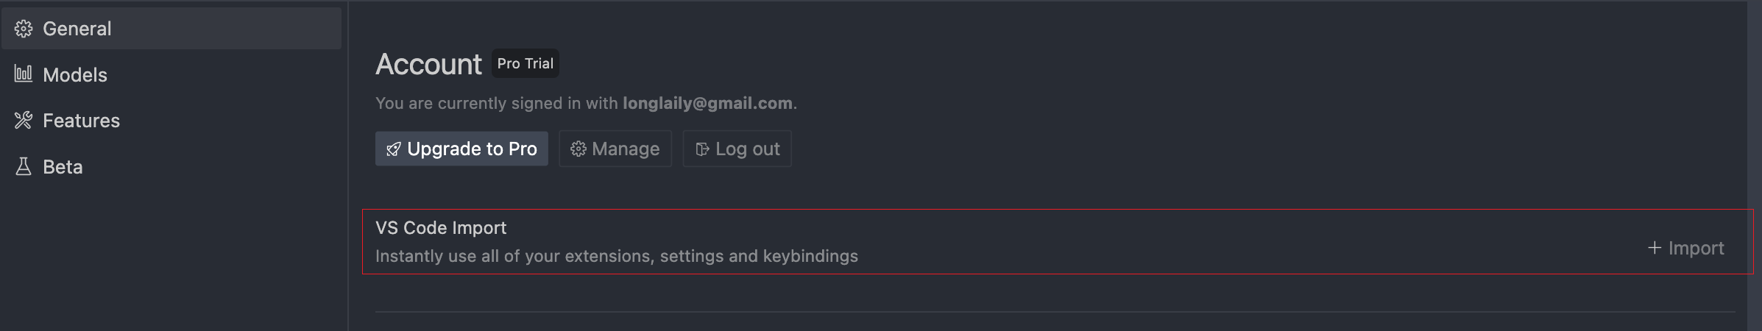Image resolution: width=1762 pixels, height=331 pixels.
Task: Click the exit icon in Log out button
Action: pos(702,149)
